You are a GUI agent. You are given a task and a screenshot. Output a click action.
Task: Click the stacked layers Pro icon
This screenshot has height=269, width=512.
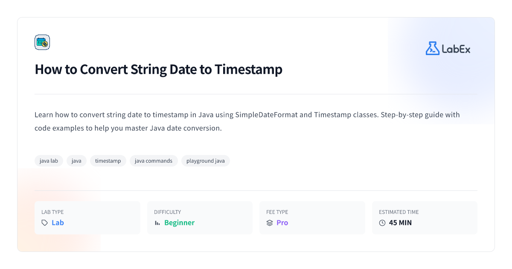270,223
